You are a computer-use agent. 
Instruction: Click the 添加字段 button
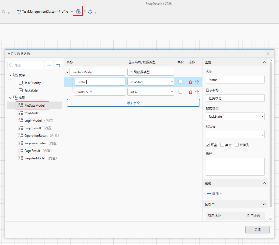click(x=133, y=103)
